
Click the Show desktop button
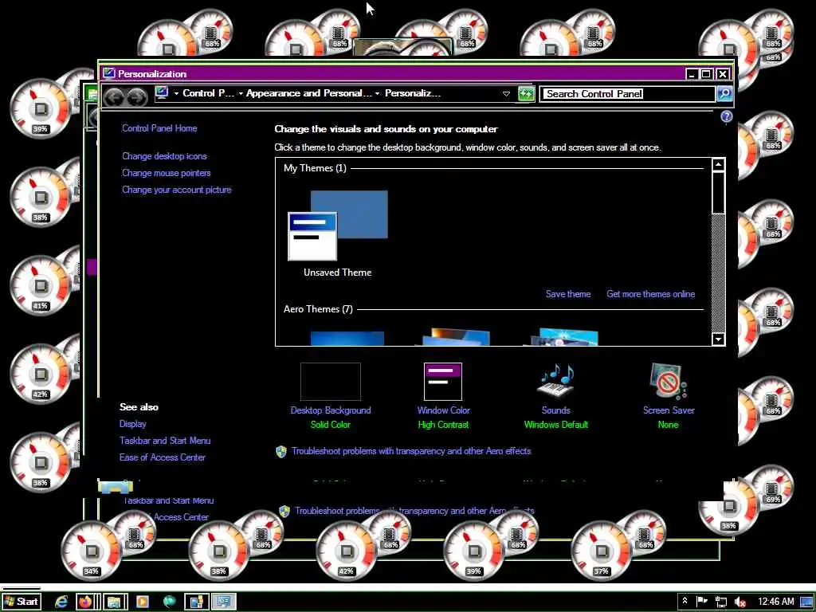806,602
